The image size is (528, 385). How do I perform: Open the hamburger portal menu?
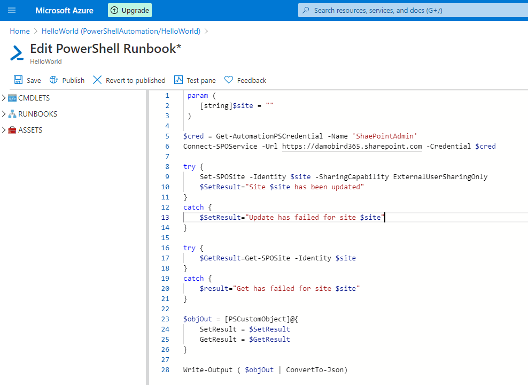(12, 10)
